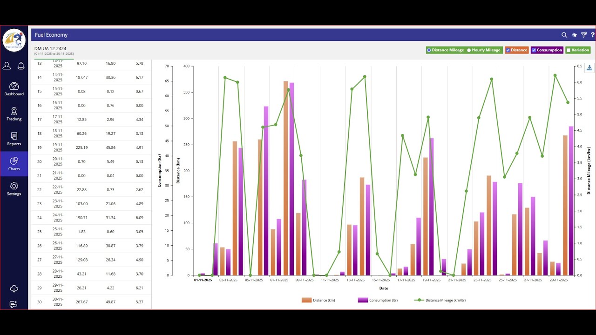Select Charts in sidebar
Image resolution: width=596 pixels, height=335 pixels.
pos(14,164)
